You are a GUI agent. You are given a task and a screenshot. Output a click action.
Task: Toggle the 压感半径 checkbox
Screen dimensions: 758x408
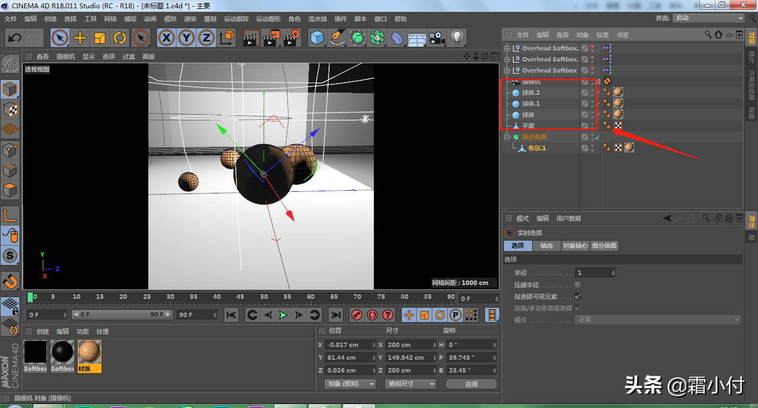pos(578,284)
